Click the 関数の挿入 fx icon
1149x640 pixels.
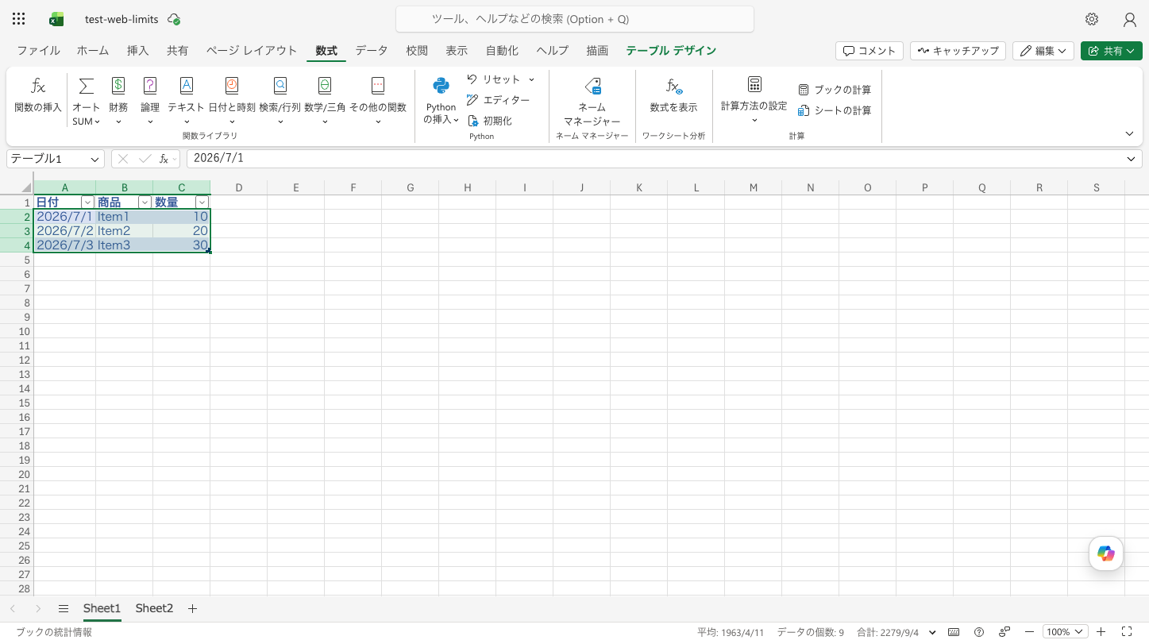point(38,86)
